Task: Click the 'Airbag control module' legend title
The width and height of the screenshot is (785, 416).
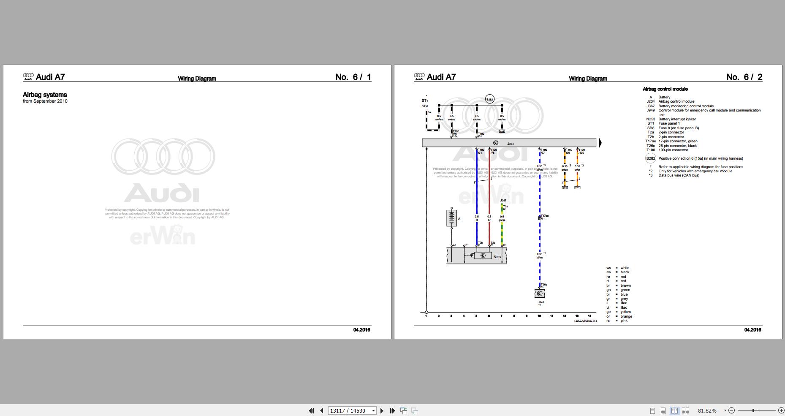Action: [665, 89]
